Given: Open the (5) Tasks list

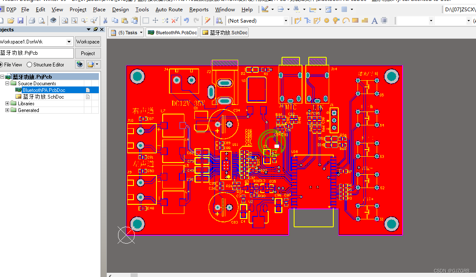Looking at the screenshot, I should click(x=141, y=32).
